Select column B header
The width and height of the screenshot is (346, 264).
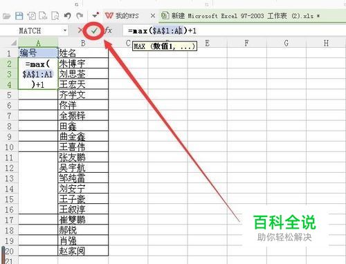83,43
